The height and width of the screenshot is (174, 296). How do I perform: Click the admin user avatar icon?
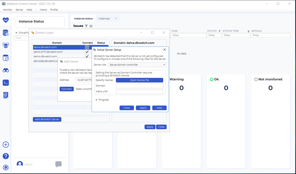tap(19, 164)
